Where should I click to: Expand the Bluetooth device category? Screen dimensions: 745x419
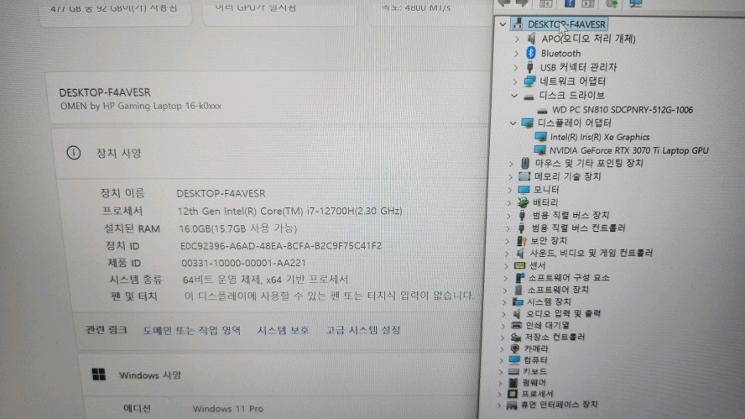coord(516,53)
